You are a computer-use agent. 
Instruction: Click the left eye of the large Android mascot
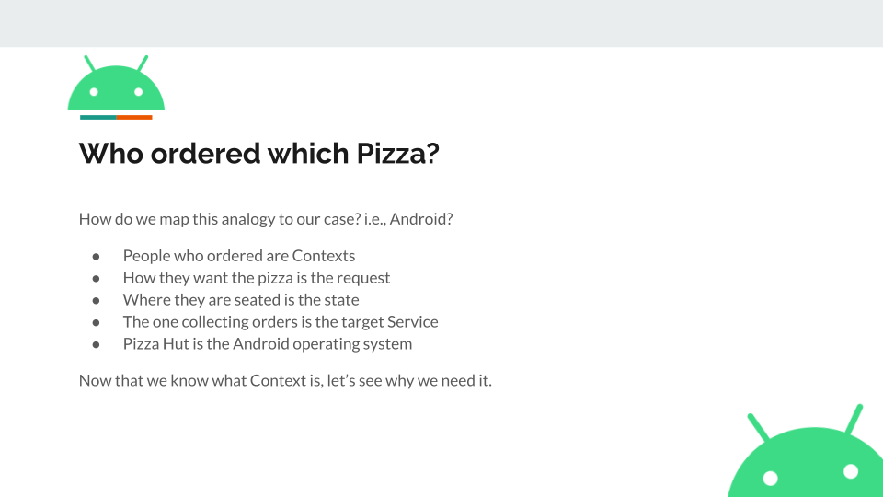771,479
